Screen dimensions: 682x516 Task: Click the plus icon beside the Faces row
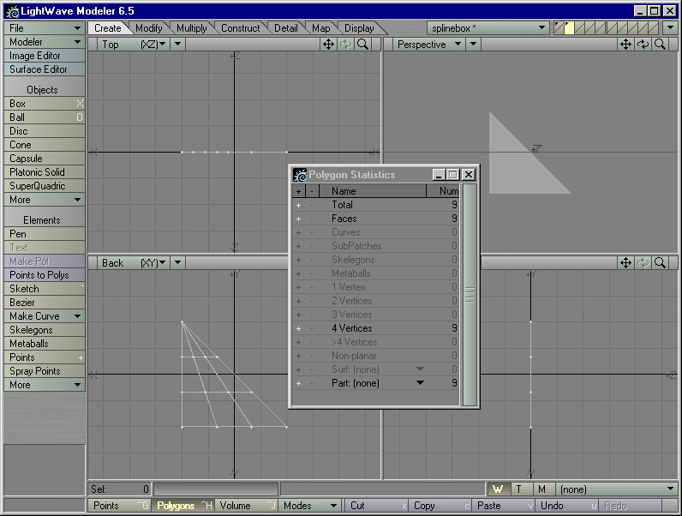[x=298, y=219]
